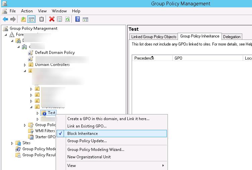This screenshot has width=252, height=170.
Task: Expand the Test OU node
Action: (x=38, y=113)
